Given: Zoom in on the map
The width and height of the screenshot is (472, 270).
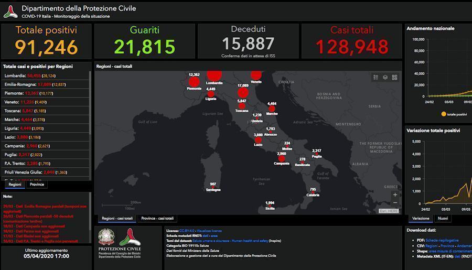Looking at the screenshot, I should (x=395, y=195).
